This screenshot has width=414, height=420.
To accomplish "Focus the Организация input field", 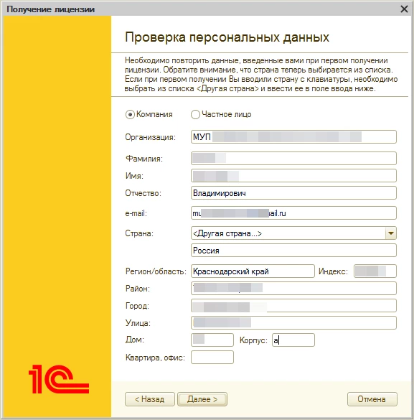I will pos(293,137).
